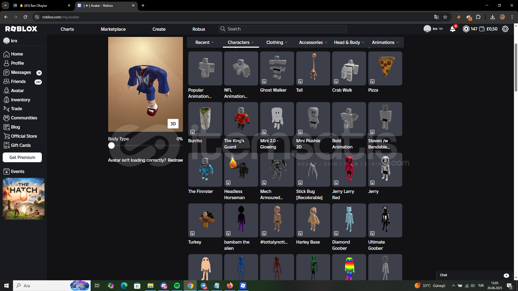The image size is (518, 291).
Task: Open a new browser tab with plus icon
Action: click(143, 5)
